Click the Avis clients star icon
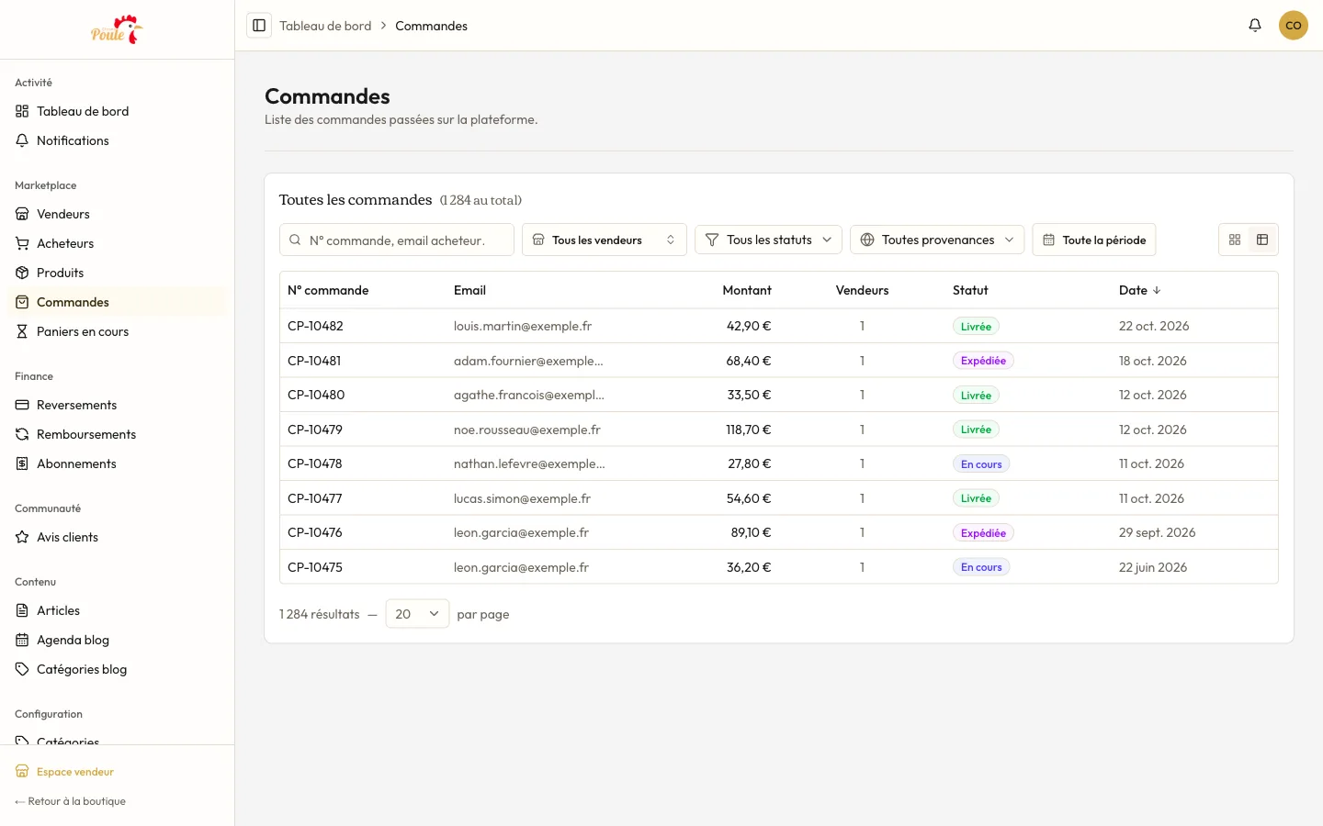The image size is (1323, 826). [22, 537]
